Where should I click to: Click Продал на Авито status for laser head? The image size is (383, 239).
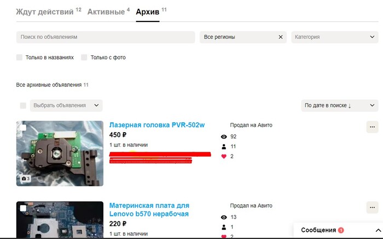[x=251, y=125]
